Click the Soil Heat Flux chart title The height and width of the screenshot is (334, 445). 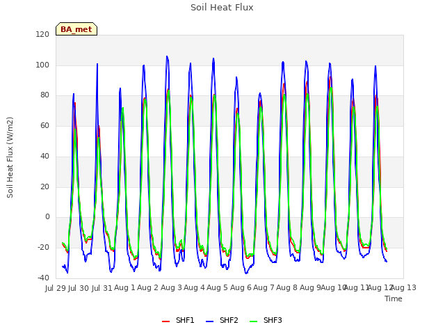click(x=222, y=8)
